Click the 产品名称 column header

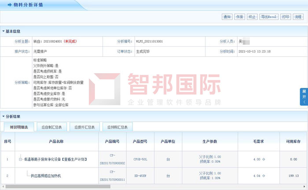[57, 142]
